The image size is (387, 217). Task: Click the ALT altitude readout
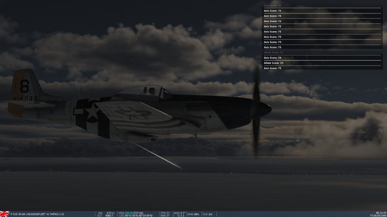point(106,216)
